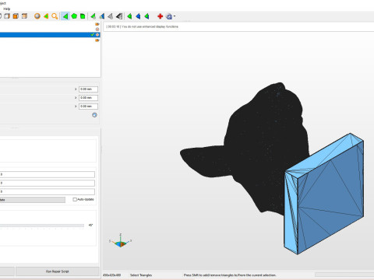Click the orange magnifier zoom icon

click(55, 16)
